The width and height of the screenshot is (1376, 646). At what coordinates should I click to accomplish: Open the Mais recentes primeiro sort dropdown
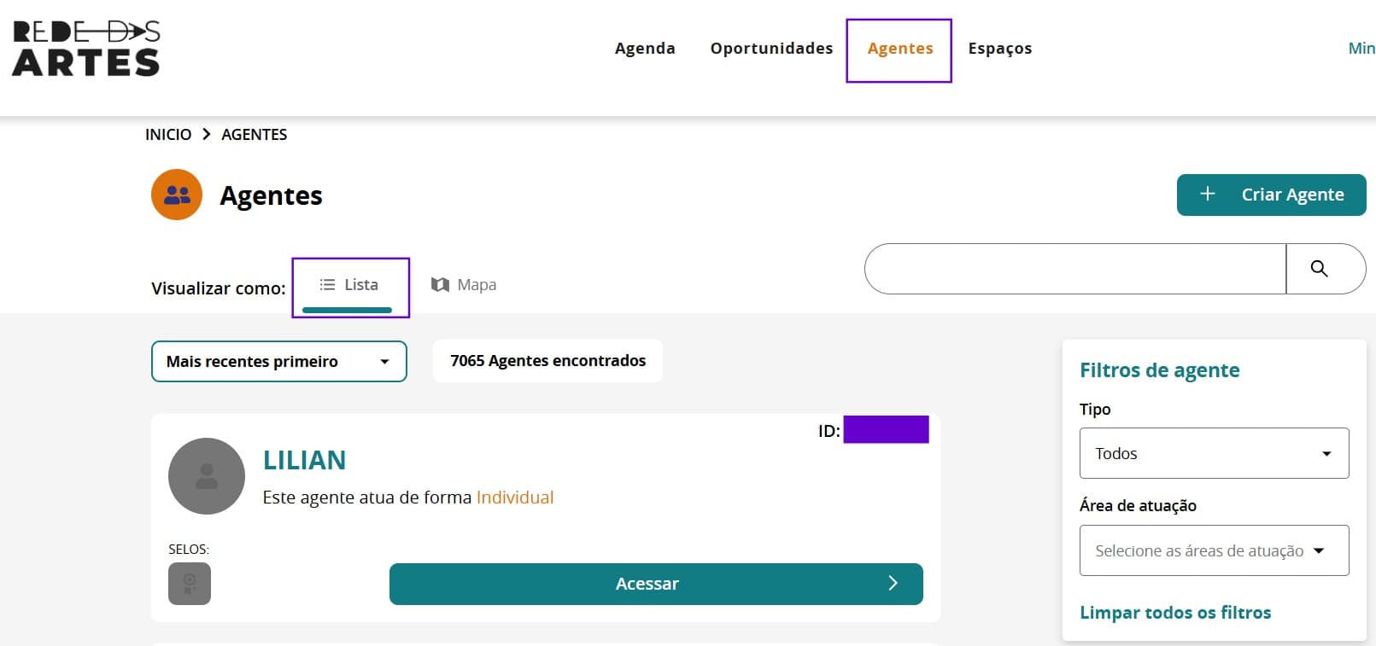pos(278,362)
